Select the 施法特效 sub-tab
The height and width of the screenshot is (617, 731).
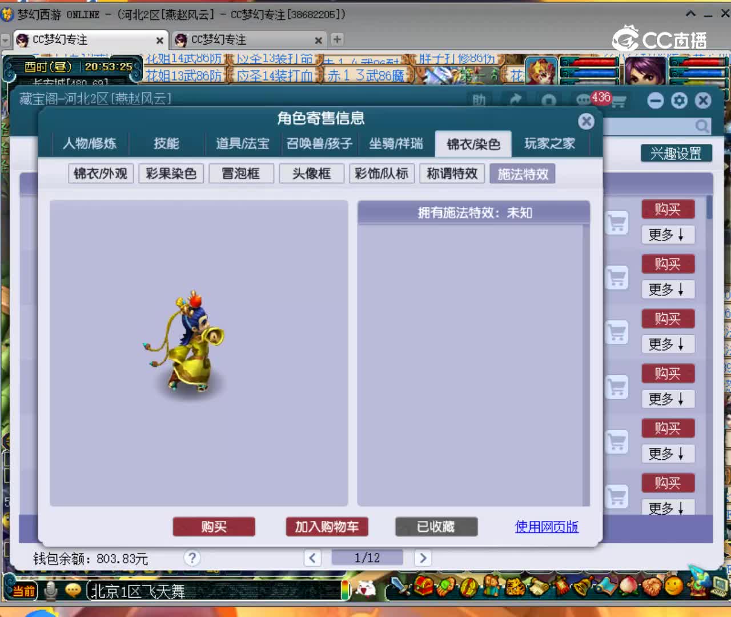523,174
